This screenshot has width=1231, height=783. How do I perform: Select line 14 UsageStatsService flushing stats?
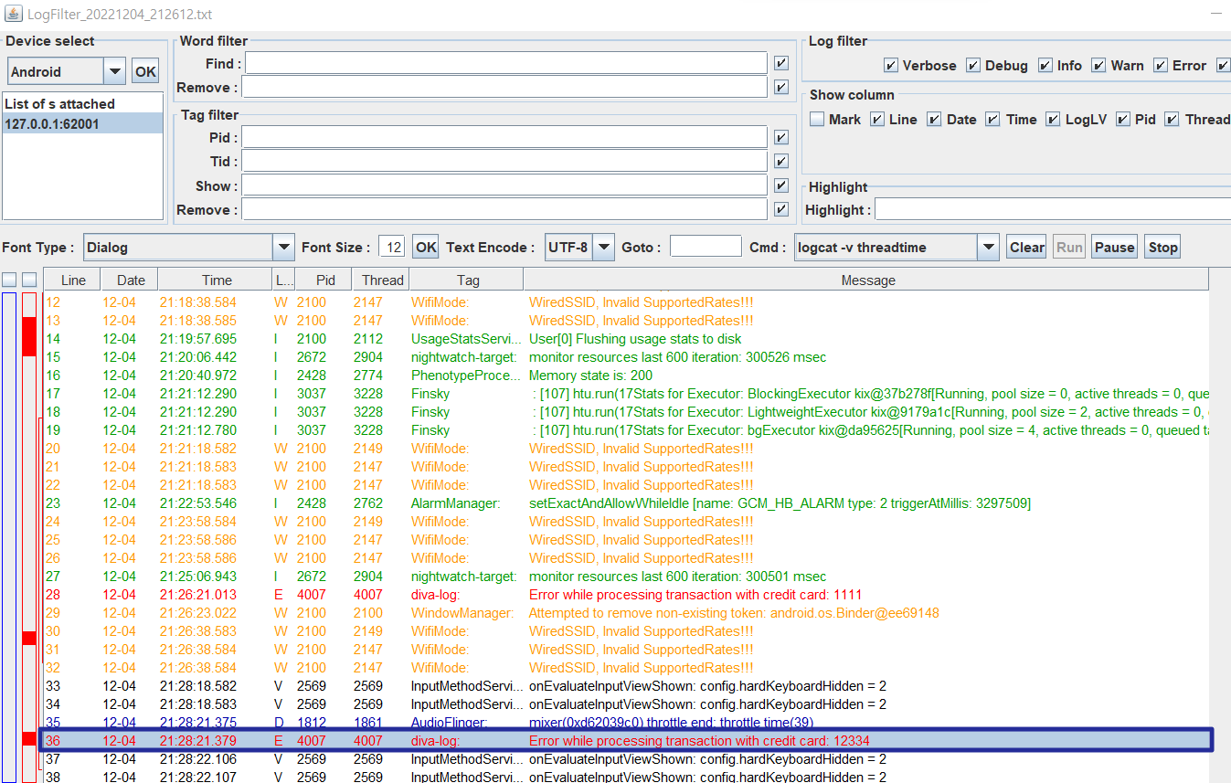coord(626,339)
